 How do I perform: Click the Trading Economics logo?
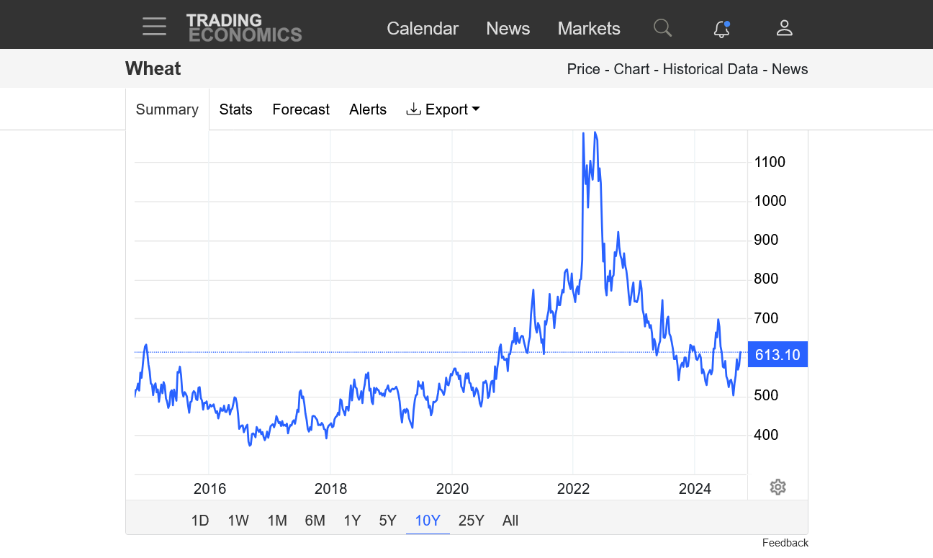point(244,27)
